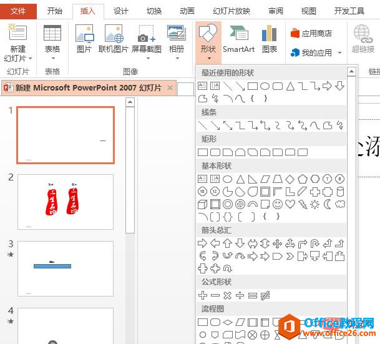The image size is (380, 344).
Task: Click the slide panel scroll-up arrow
Action: point(130,102)
